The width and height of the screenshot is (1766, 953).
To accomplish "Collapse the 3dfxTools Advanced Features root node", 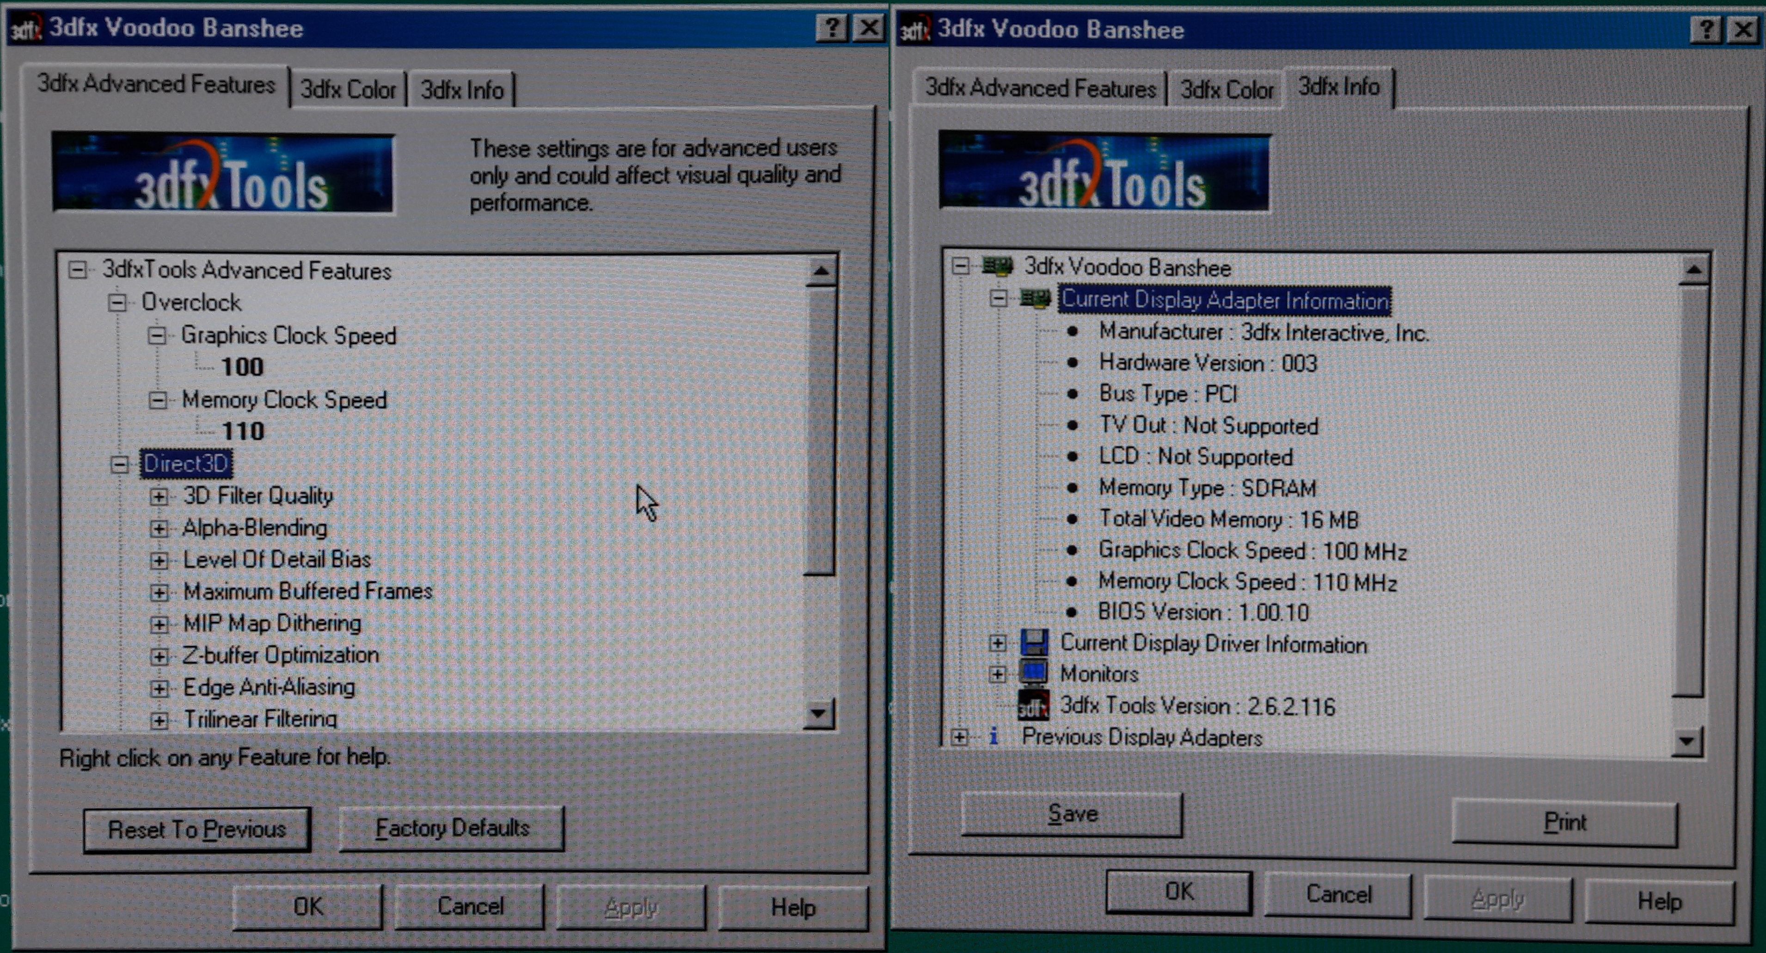I will point(78,270).
